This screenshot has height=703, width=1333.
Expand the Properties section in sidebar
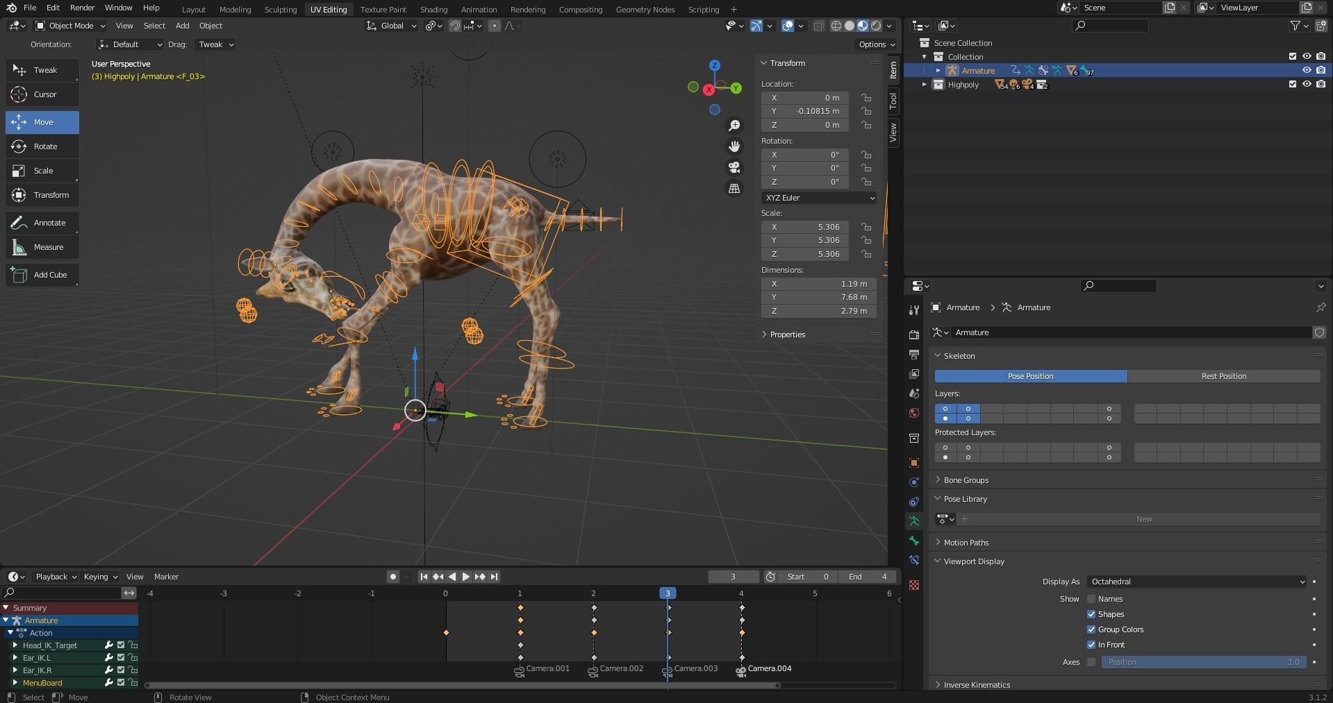[x=787, y=334]
